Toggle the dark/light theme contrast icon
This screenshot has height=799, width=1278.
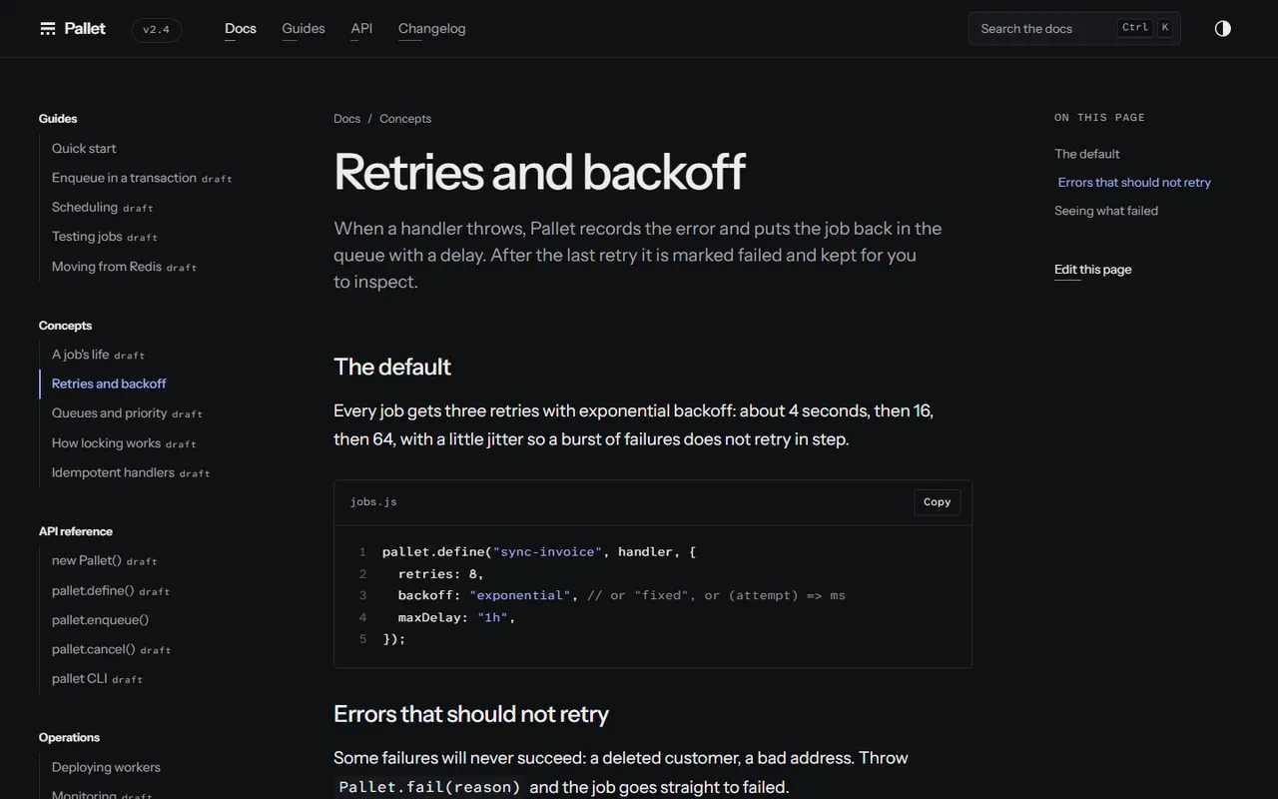click(x=1223, y=28)
